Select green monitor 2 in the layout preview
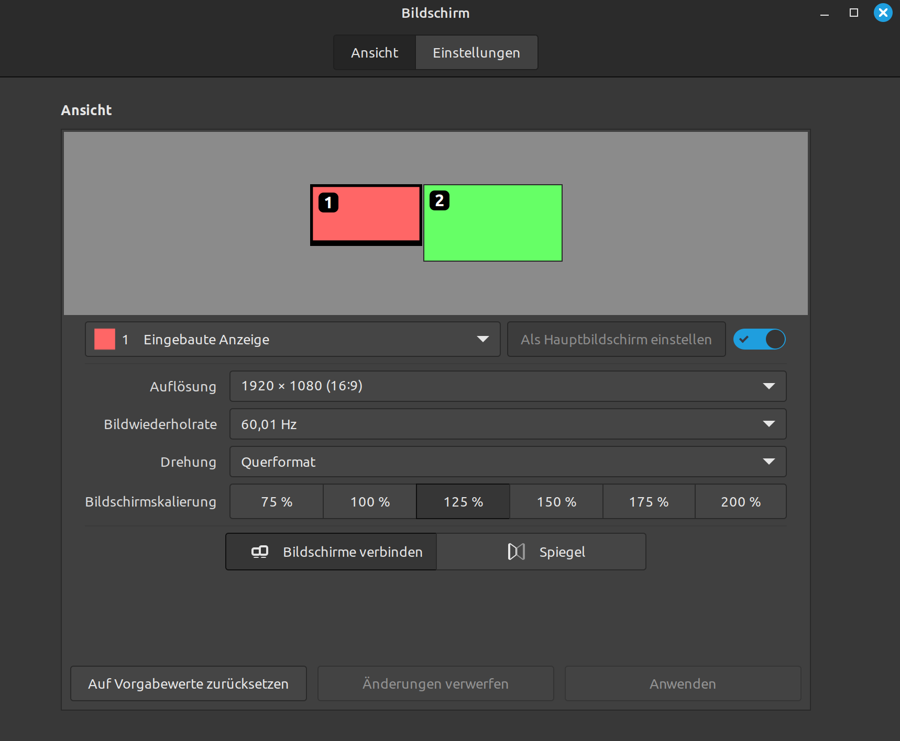This screenshot has height=741, width=900. click(493, 223)
